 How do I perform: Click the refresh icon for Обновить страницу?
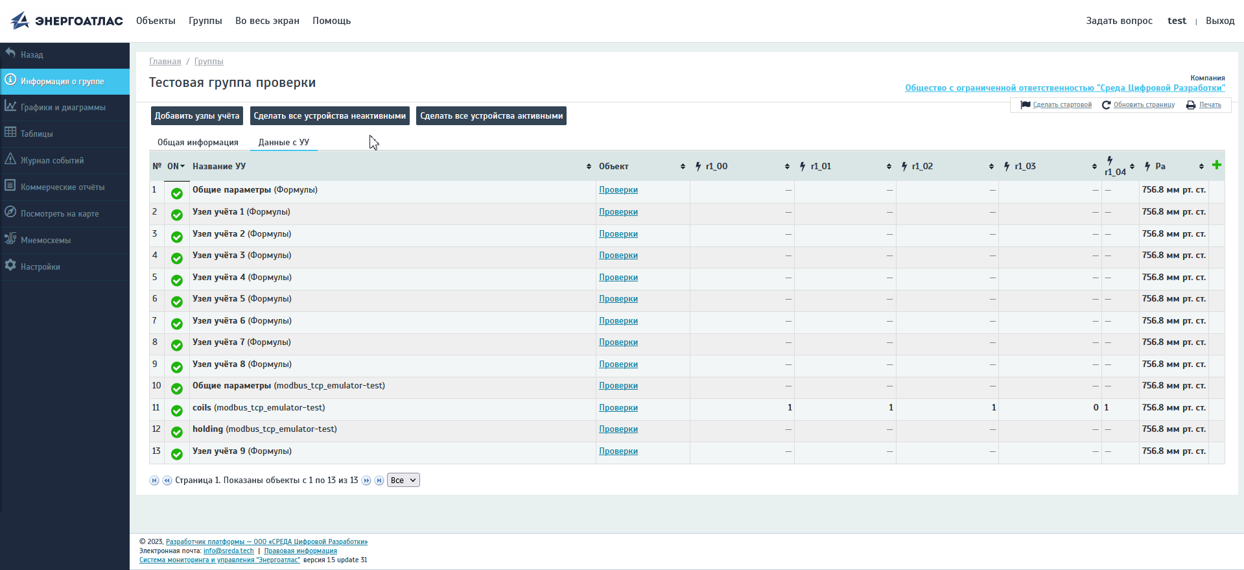(x=1106, y=105)
